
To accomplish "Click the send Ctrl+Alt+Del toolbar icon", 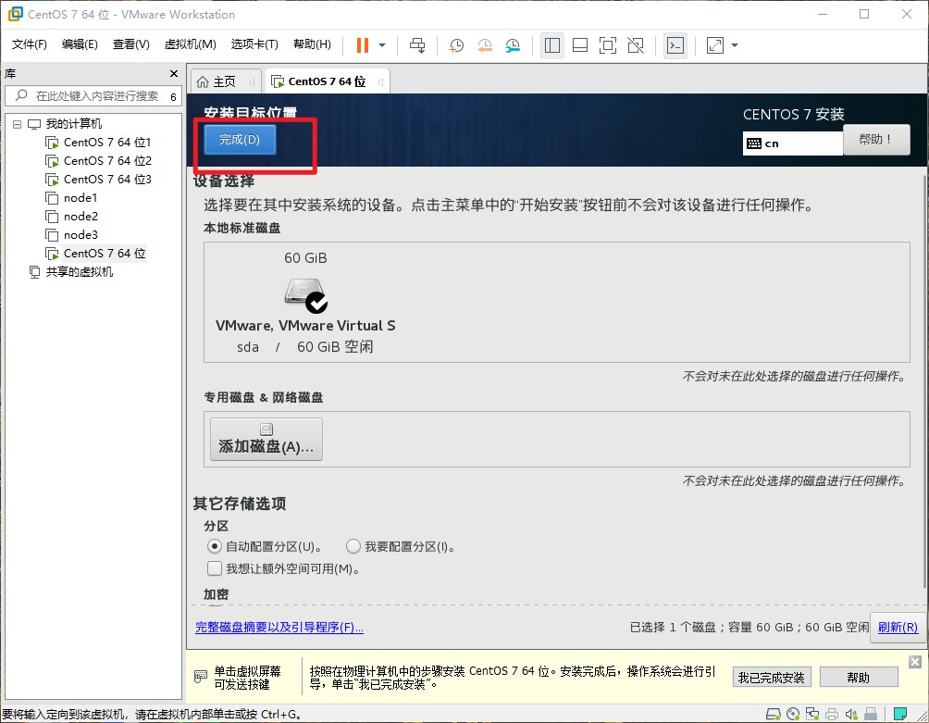I will (417, 45).
